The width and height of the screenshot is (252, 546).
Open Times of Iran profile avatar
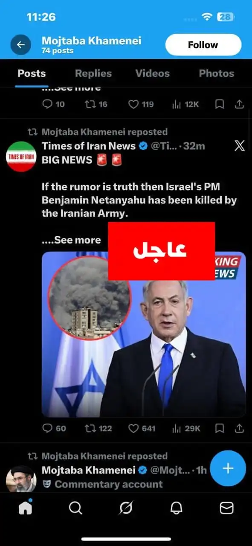click(21, 157)
